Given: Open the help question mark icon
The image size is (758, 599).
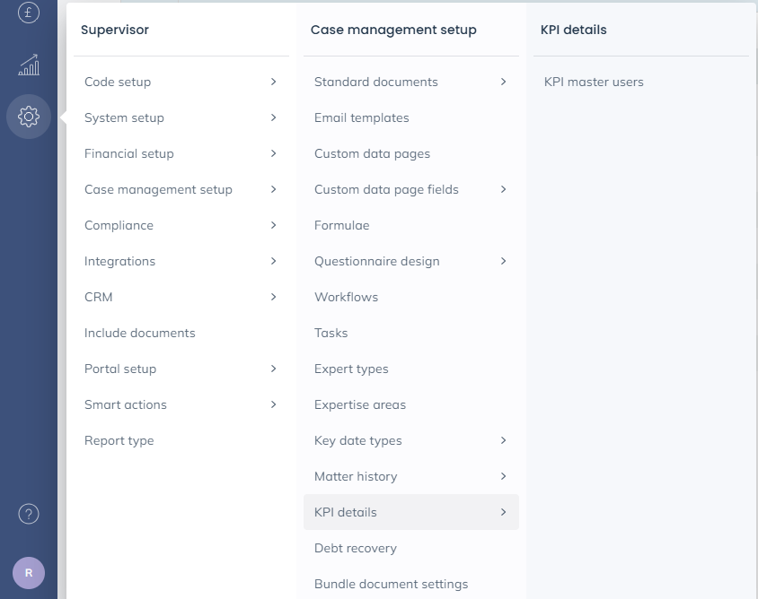Looking at the screenshot, I should pyautogui.click(x=29, y=514).
